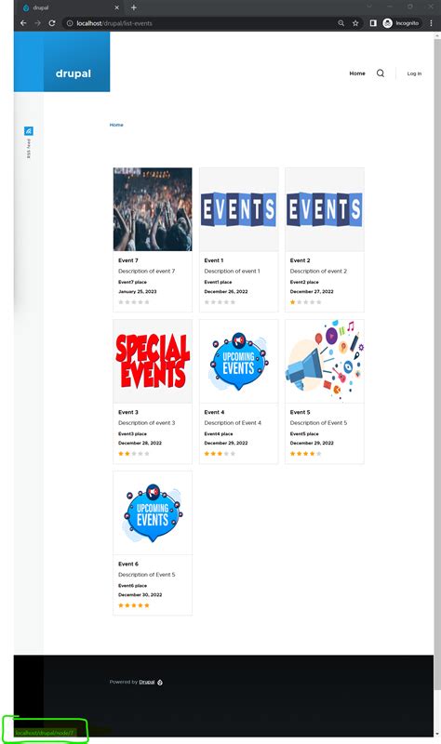Open the RSS feed icon
This screenshot has height=744, width=441.
tap(29, 131)
